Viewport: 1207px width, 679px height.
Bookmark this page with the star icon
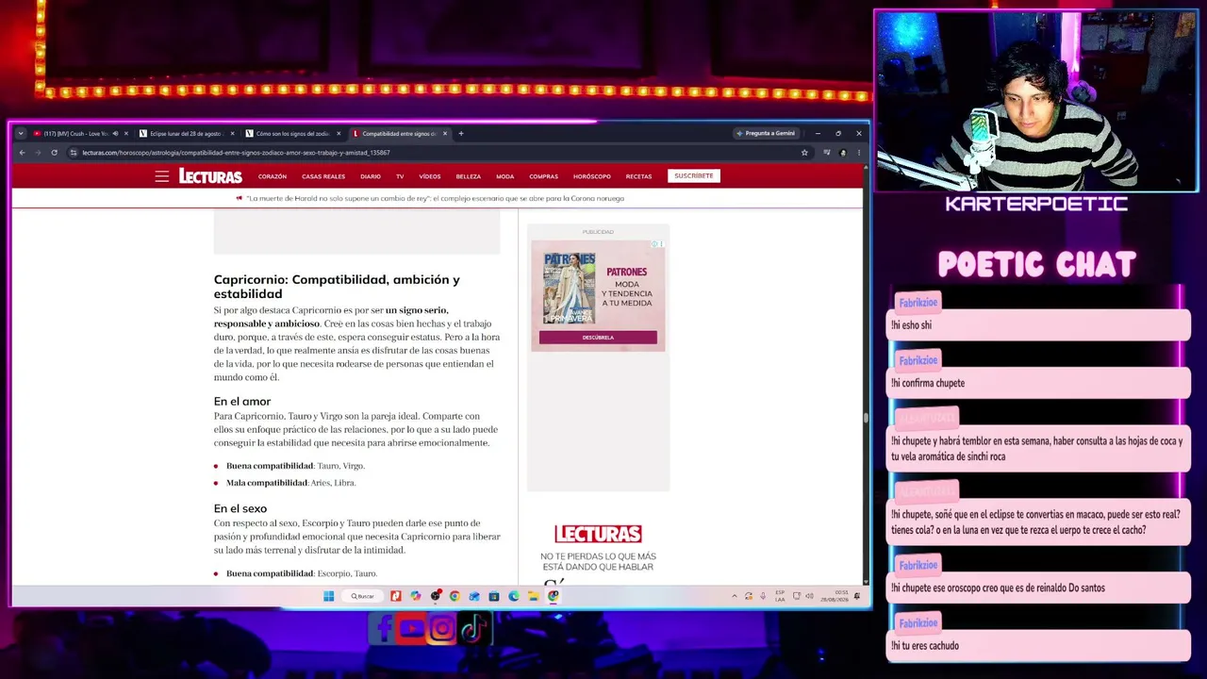(x=804, y=153)
